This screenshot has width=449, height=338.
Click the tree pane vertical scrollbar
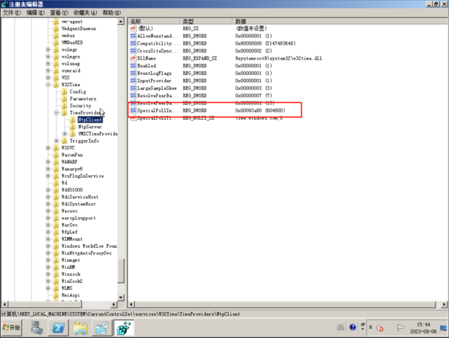pyautogui.click(x=121, y=164)
